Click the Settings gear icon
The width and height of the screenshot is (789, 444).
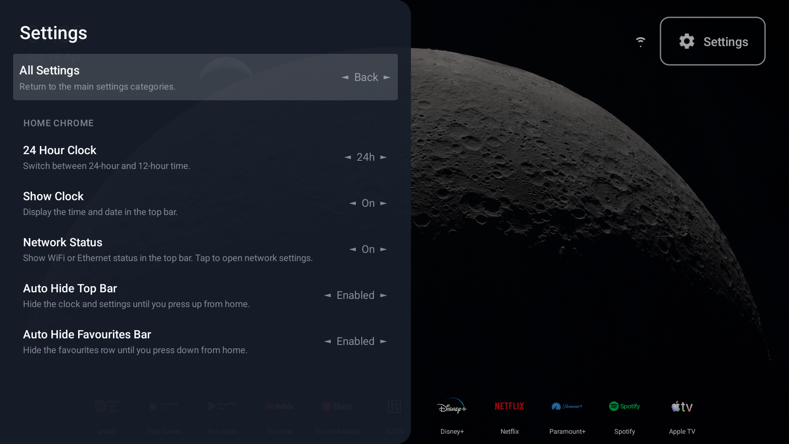pos(686,41)
